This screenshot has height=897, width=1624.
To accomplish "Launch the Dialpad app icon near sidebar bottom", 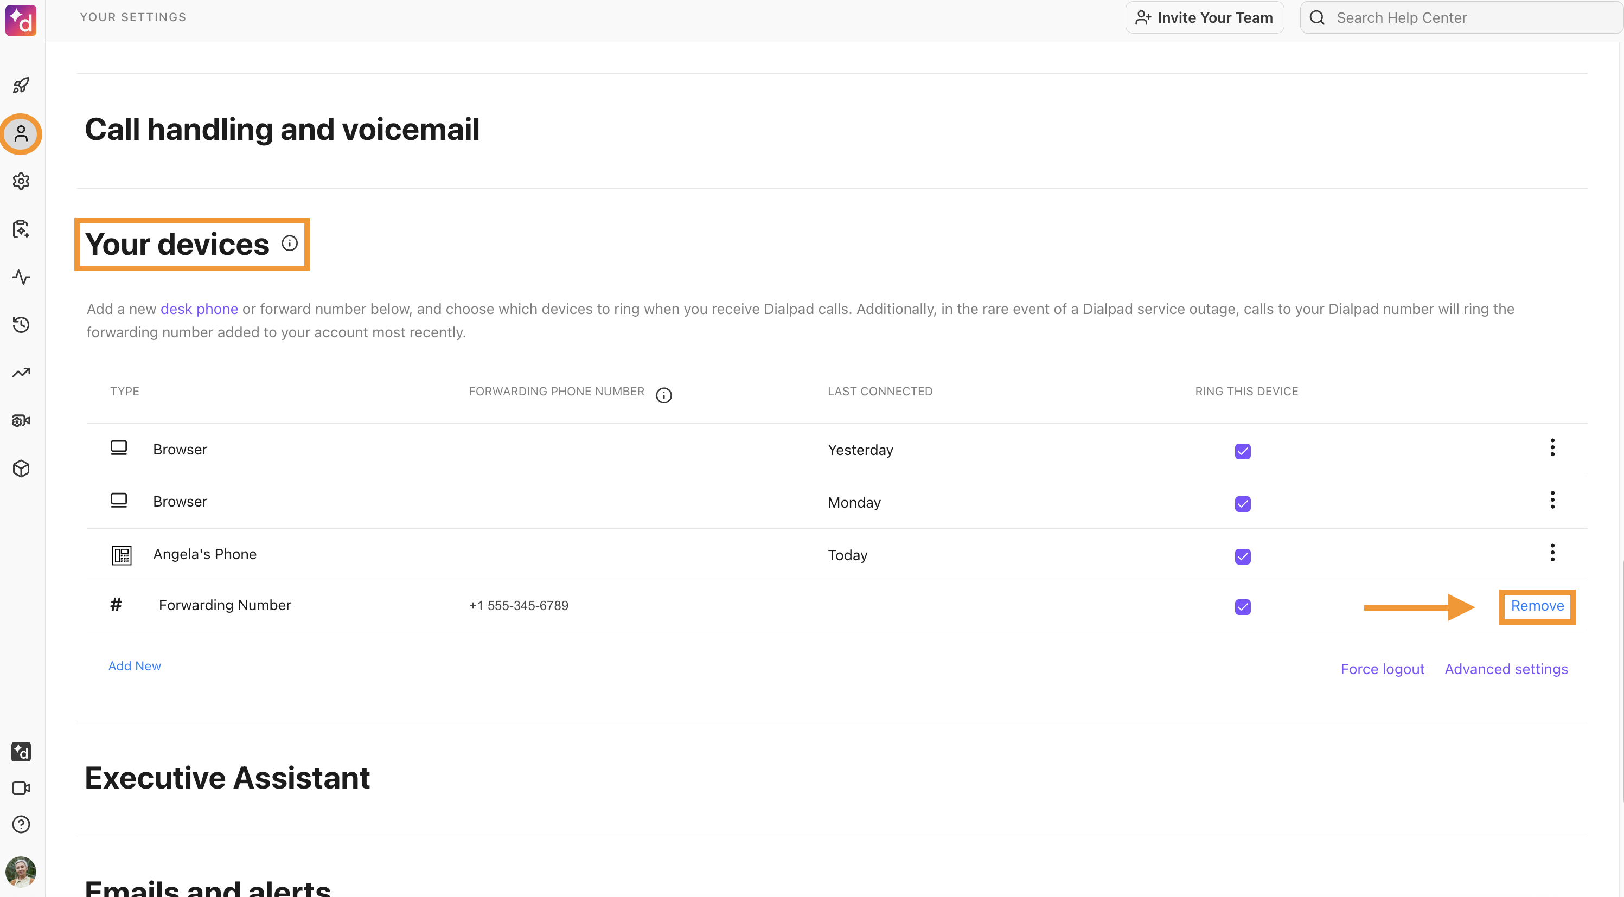I will tap(21, 752).
